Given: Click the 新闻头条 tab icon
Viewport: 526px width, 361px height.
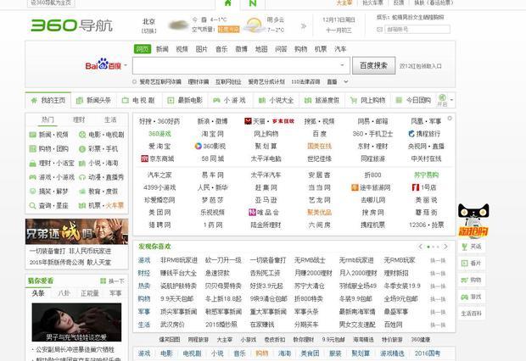Looking at the screenshot, I should (x=80, y=101).
